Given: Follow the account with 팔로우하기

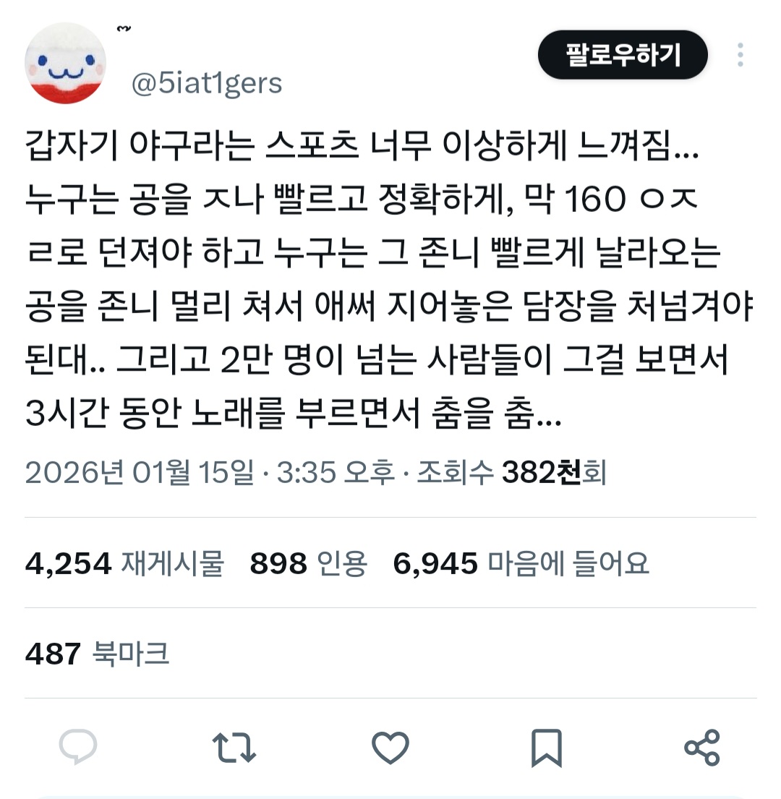Looking at the screenshot, I should 623,54.
